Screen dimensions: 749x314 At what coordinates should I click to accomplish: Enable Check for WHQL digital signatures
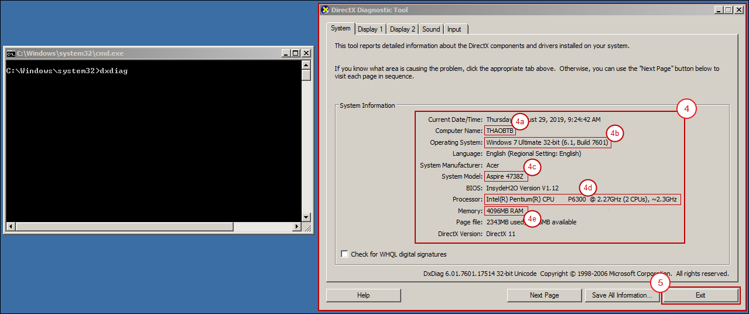coord(344,254)
